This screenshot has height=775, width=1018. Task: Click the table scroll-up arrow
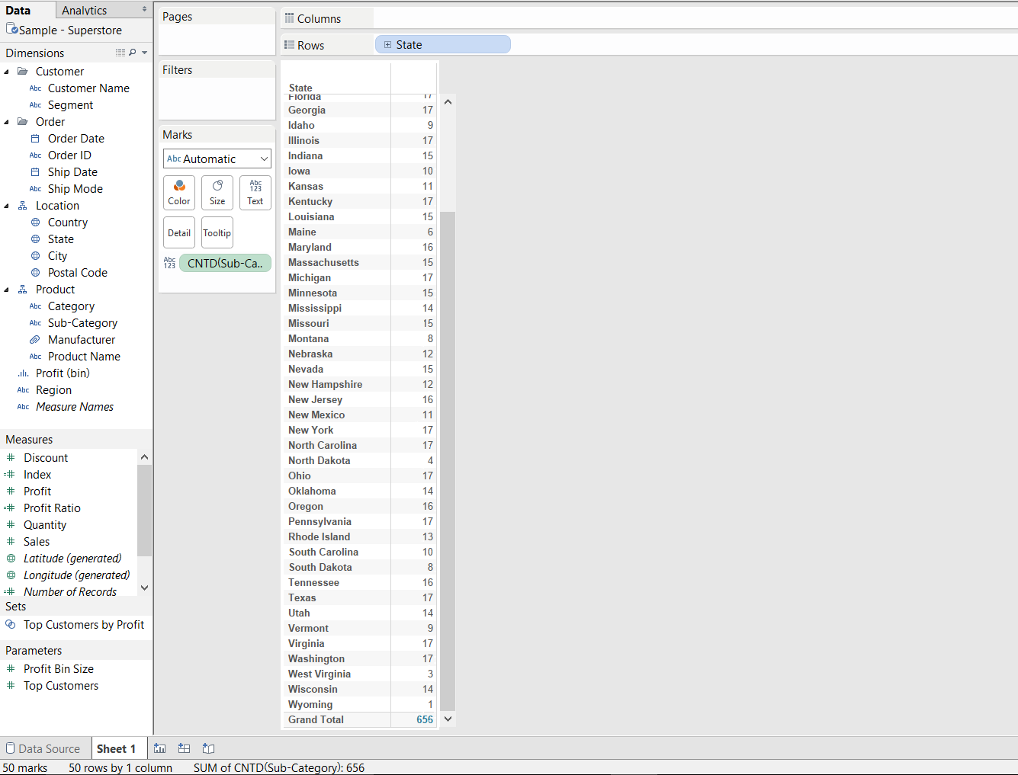448,101
